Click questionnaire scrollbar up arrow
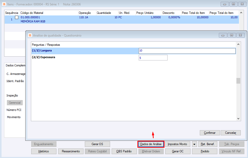248x158 pixels. pyautogui.click(x=238, y=45)
